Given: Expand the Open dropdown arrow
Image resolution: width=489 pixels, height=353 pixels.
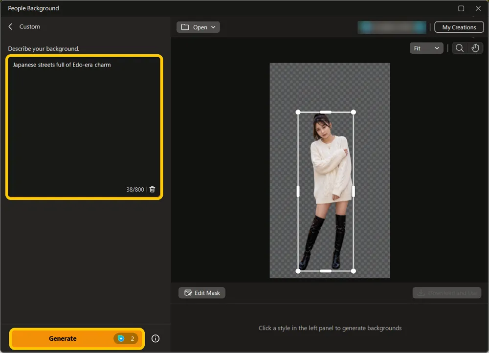Looking at the screenshot, I should 213,27.
